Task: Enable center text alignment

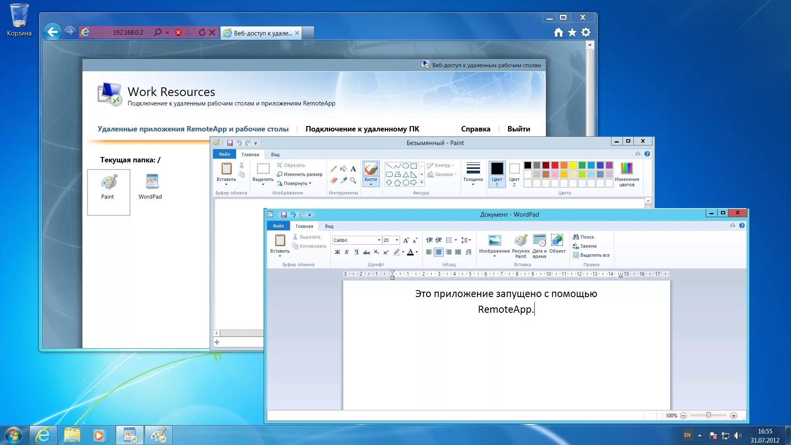Action: click(438, 252)
